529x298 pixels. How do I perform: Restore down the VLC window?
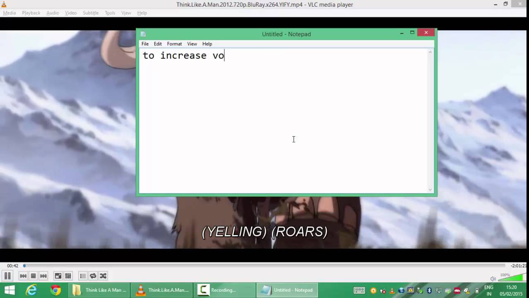[x=505, y=4]
